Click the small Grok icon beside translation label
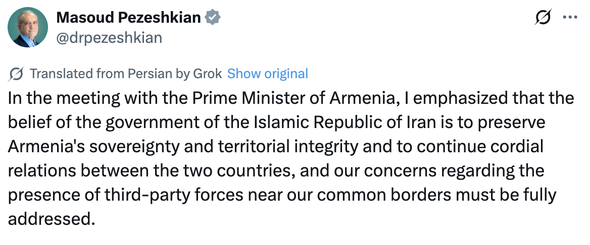This screenshot has width=590, height=245. (16, 74)
